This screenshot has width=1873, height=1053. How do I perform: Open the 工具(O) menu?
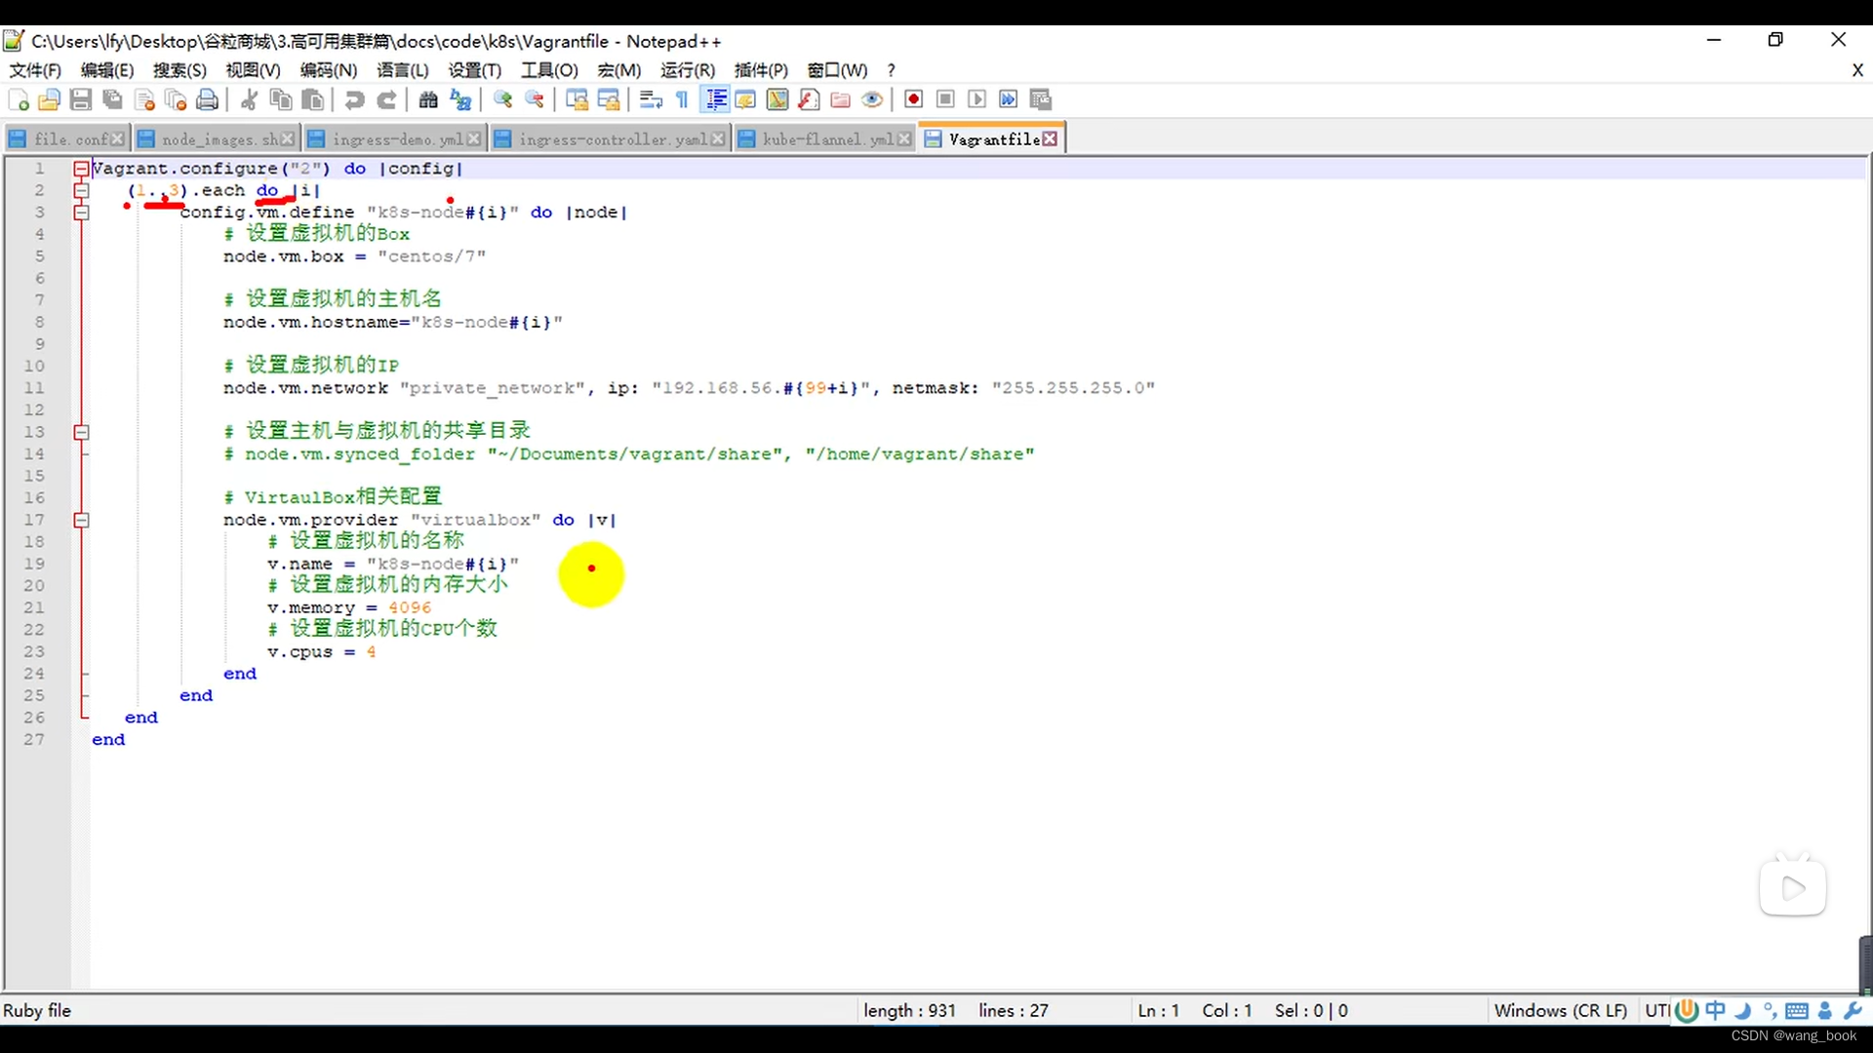pyautogui.click(x=549, y=70)
